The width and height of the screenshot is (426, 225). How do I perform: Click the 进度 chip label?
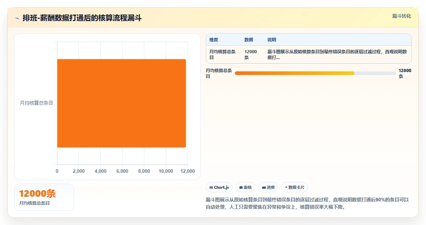271,187
